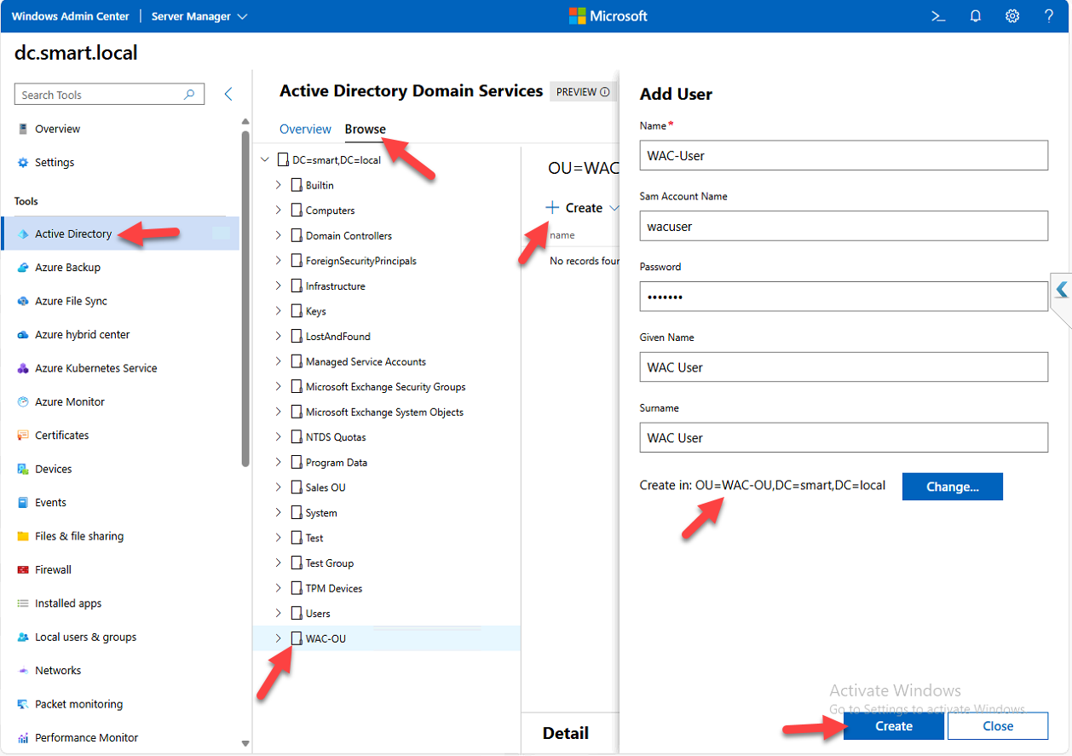The width and height of the screenshot is (1072, 756).
Task: Click the Devices icon
Action: [23, 469]
